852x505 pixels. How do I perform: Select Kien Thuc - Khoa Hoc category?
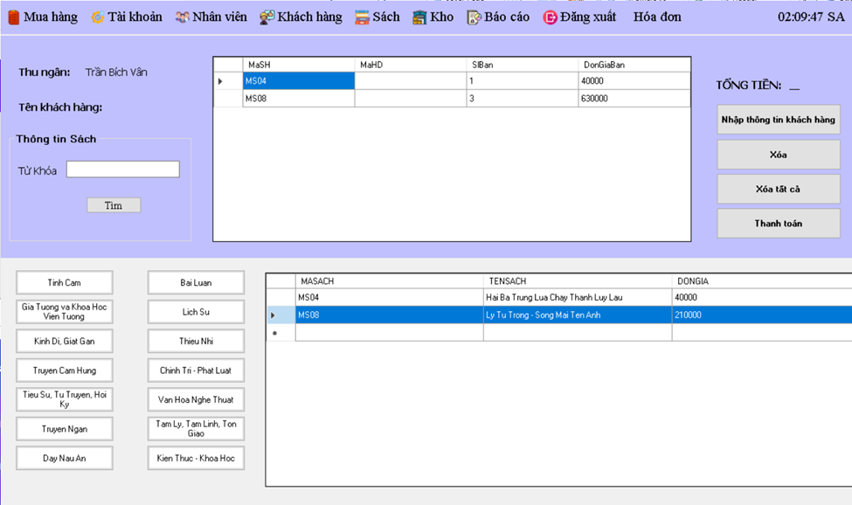[196, 459]
